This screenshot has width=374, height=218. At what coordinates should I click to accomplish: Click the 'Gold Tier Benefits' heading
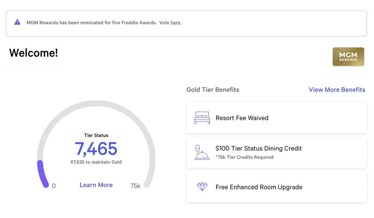213,90
